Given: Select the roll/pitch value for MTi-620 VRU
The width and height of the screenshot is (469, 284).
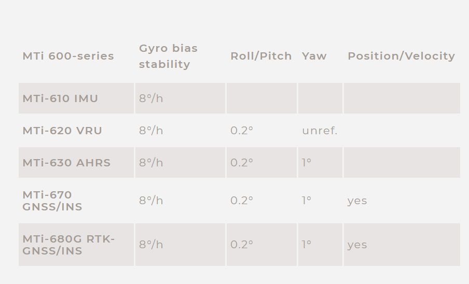Looking at the screenshot, I should click(x=242, y=131).
